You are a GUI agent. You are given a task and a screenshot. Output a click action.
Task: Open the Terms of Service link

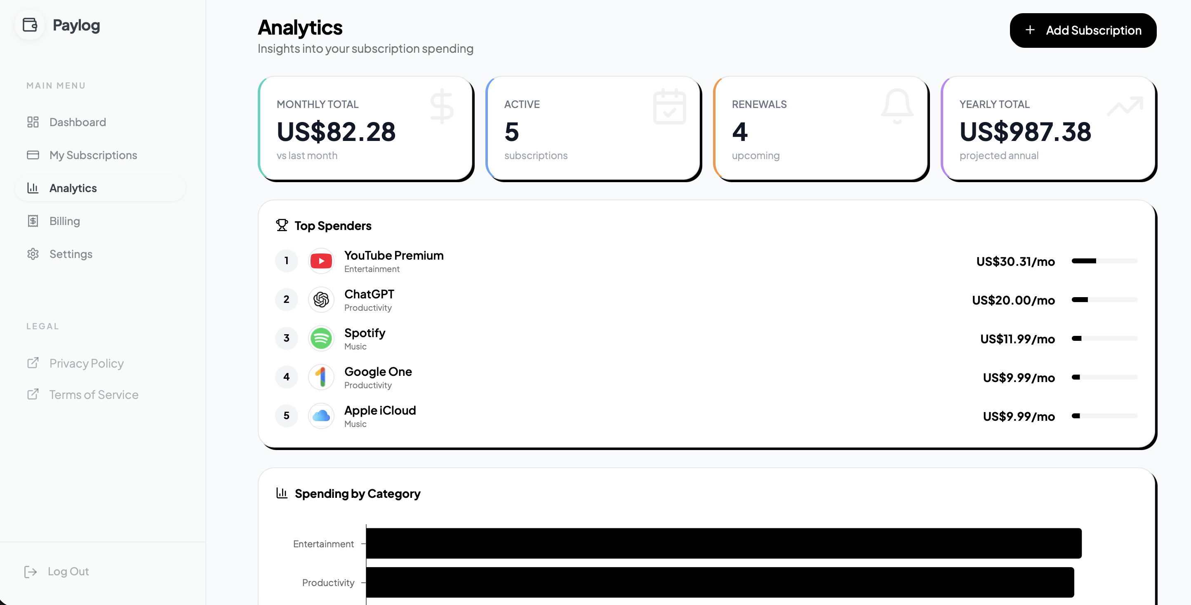pos(93,394)
